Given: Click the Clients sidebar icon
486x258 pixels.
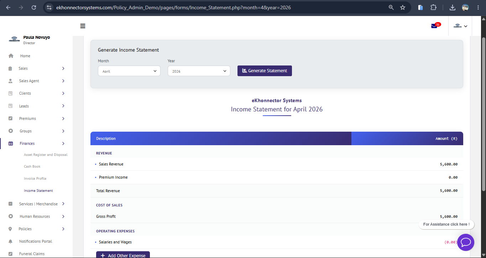Looking at the screenshot, I should (11, 93).
